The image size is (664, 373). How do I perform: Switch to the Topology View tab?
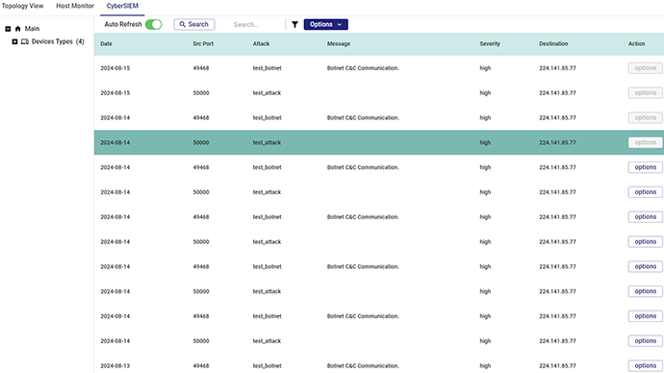click(22, 6)
